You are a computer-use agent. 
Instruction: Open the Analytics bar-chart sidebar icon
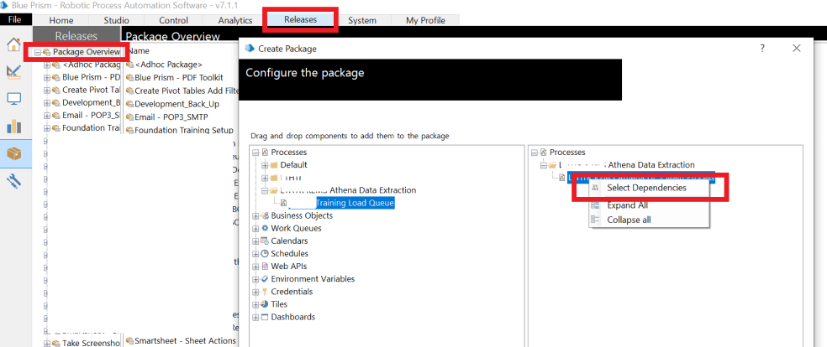13,127
